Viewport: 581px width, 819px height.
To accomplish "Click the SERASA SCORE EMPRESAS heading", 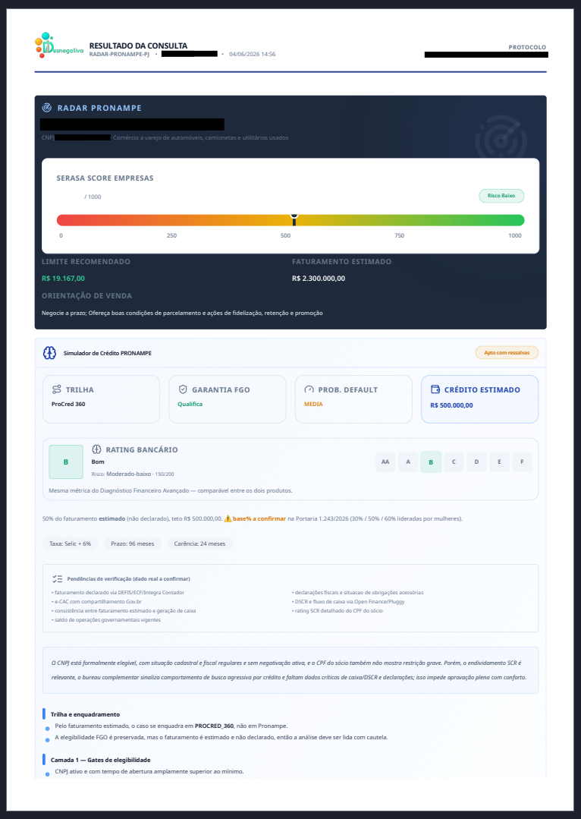I will click(105, 178).
